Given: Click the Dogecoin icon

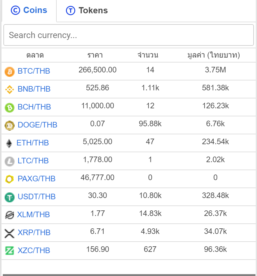Looking at the screenshot, I should tap(10, 125).
